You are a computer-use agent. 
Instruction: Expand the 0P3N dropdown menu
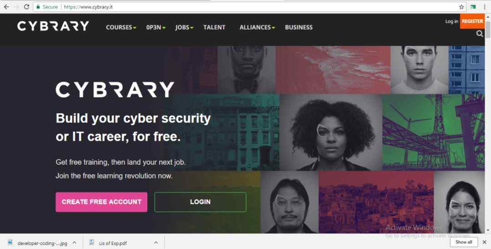(x=155, y=28)
